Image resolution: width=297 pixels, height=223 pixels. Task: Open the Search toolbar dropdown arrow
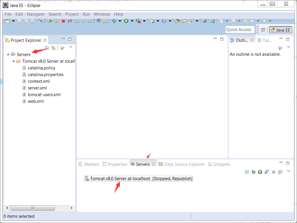pos(197,21)
